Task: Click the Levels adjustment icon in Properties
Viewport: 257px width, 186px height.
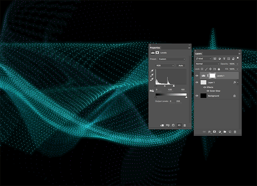Action: [x=153, y=53]
